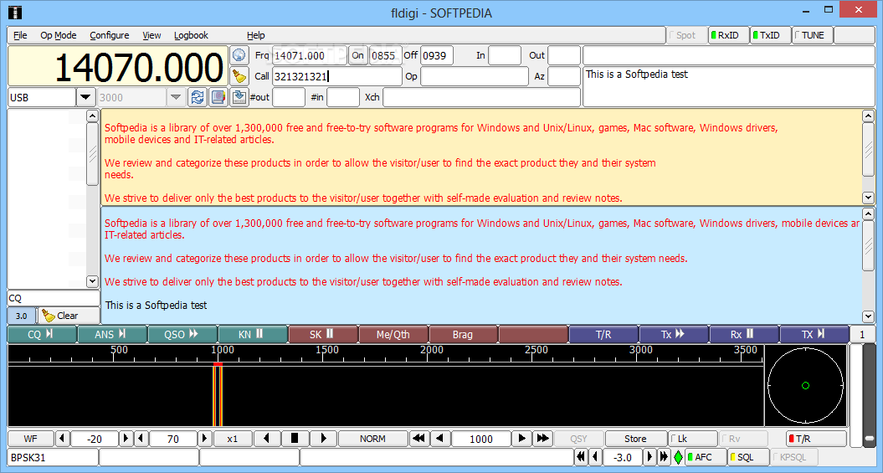This screenshot has width=883, height=473.
Task: Toggle the TxID indicator button
Action: (770, 35)
